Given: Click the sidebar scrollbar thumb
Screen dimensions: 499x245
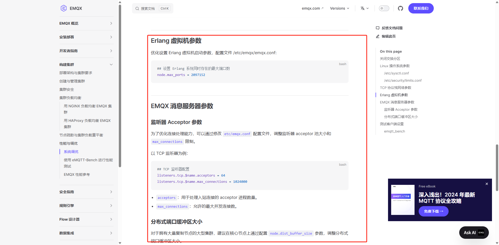Looking at the screenshot, I should 120,86.
